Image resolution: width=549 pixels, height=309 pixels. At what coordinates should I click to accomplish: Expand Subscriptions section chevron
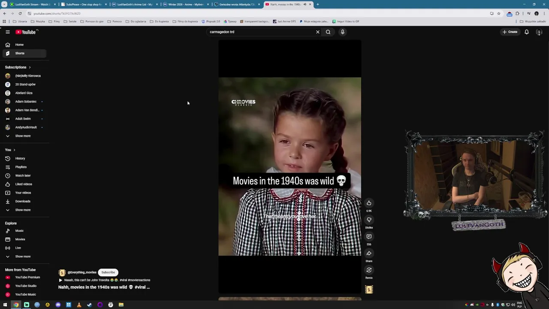coord(30,67)
